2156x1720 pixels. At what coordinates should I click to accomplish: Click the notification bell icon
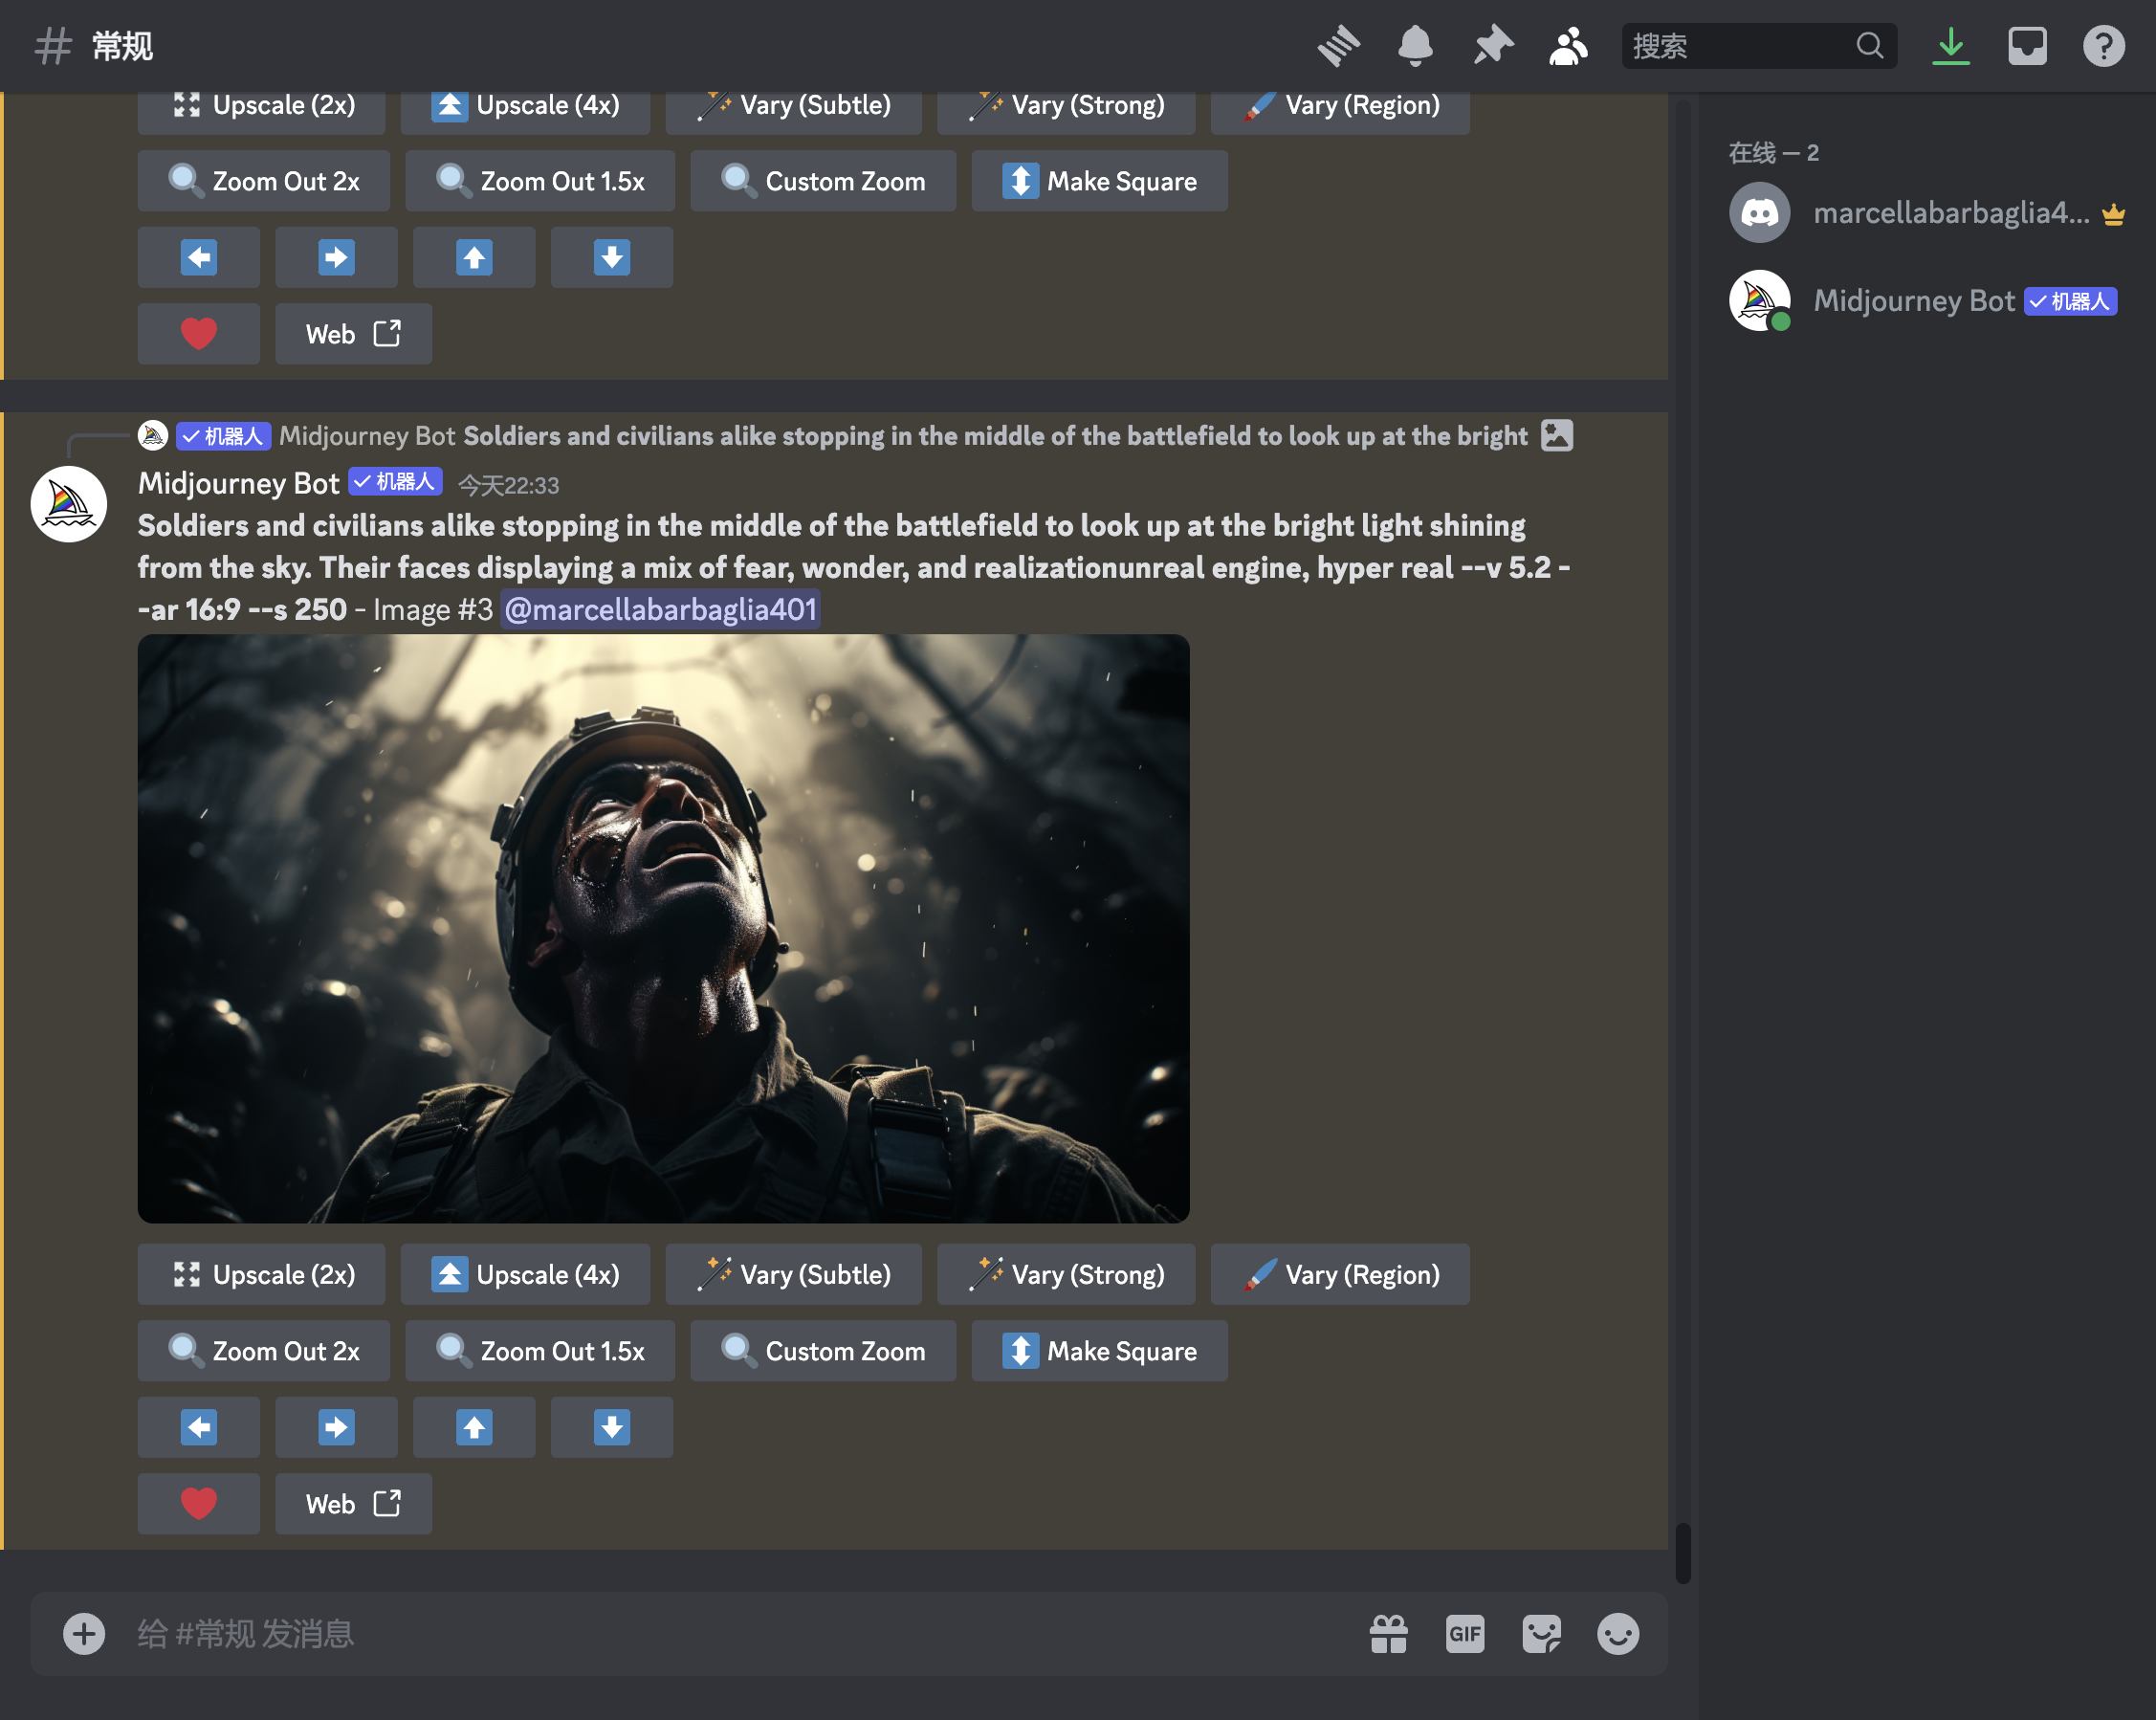point(1415,46)
